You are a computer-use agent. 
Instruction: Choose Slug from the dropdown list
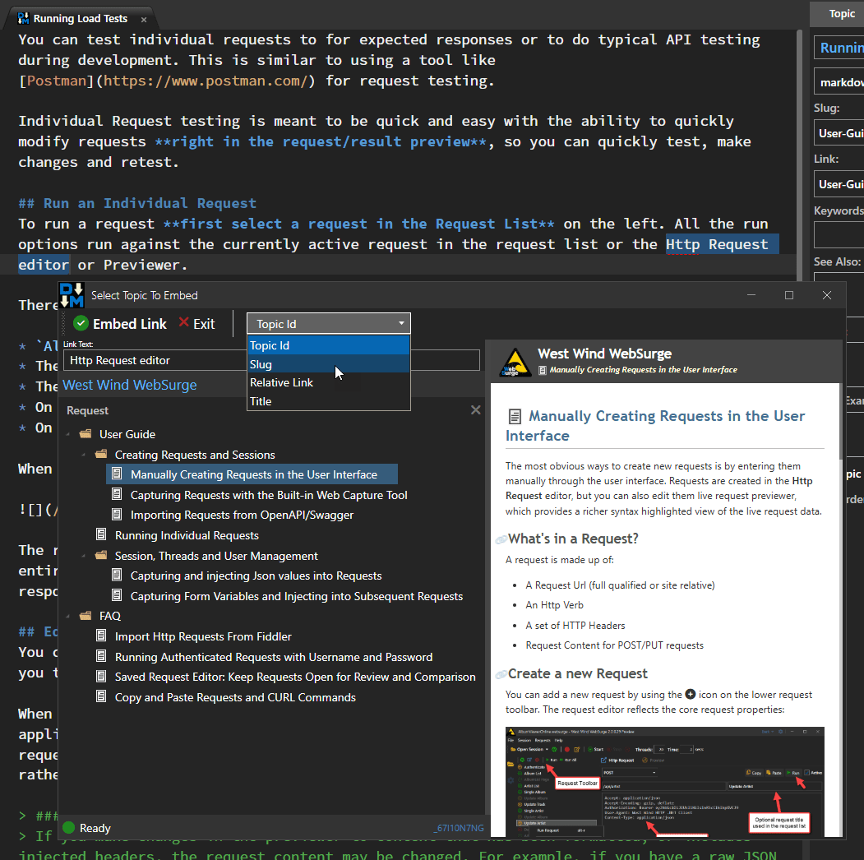tap(328, 364)
